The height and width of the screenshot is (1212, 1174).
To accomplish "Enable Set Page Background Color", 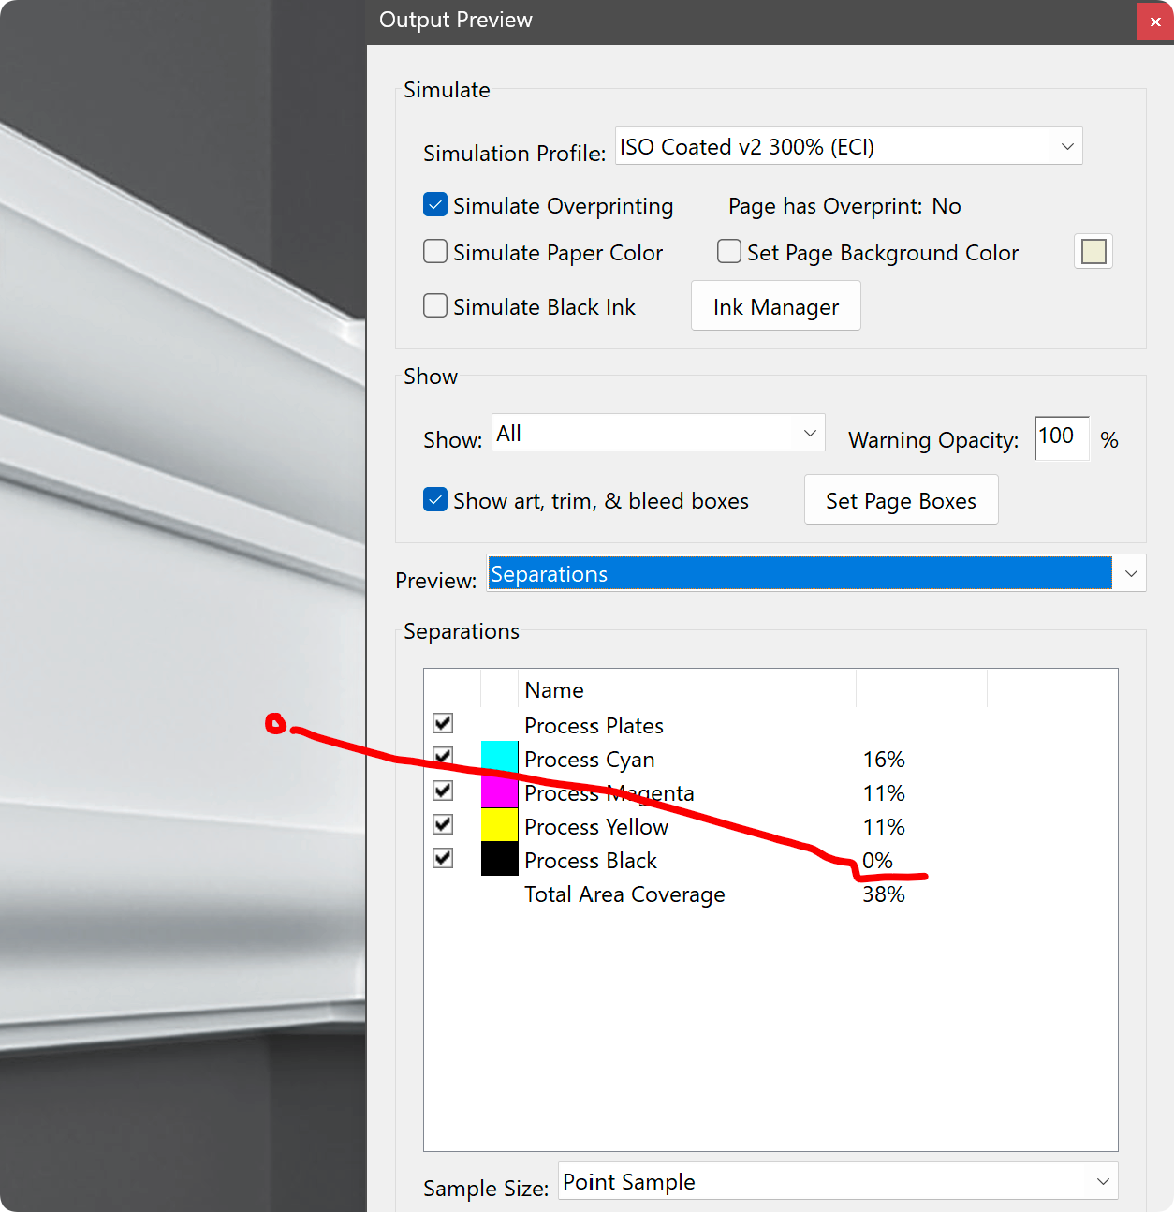I will click(729, 252).
